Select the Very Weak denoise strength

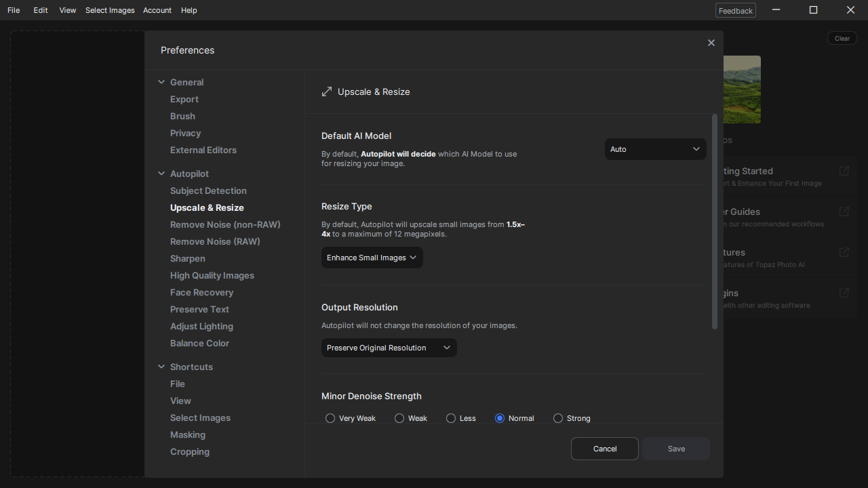click(330, 418)
